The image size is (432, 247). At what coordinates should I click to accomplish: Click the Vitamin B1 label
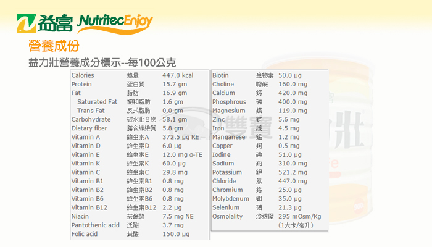88,181
